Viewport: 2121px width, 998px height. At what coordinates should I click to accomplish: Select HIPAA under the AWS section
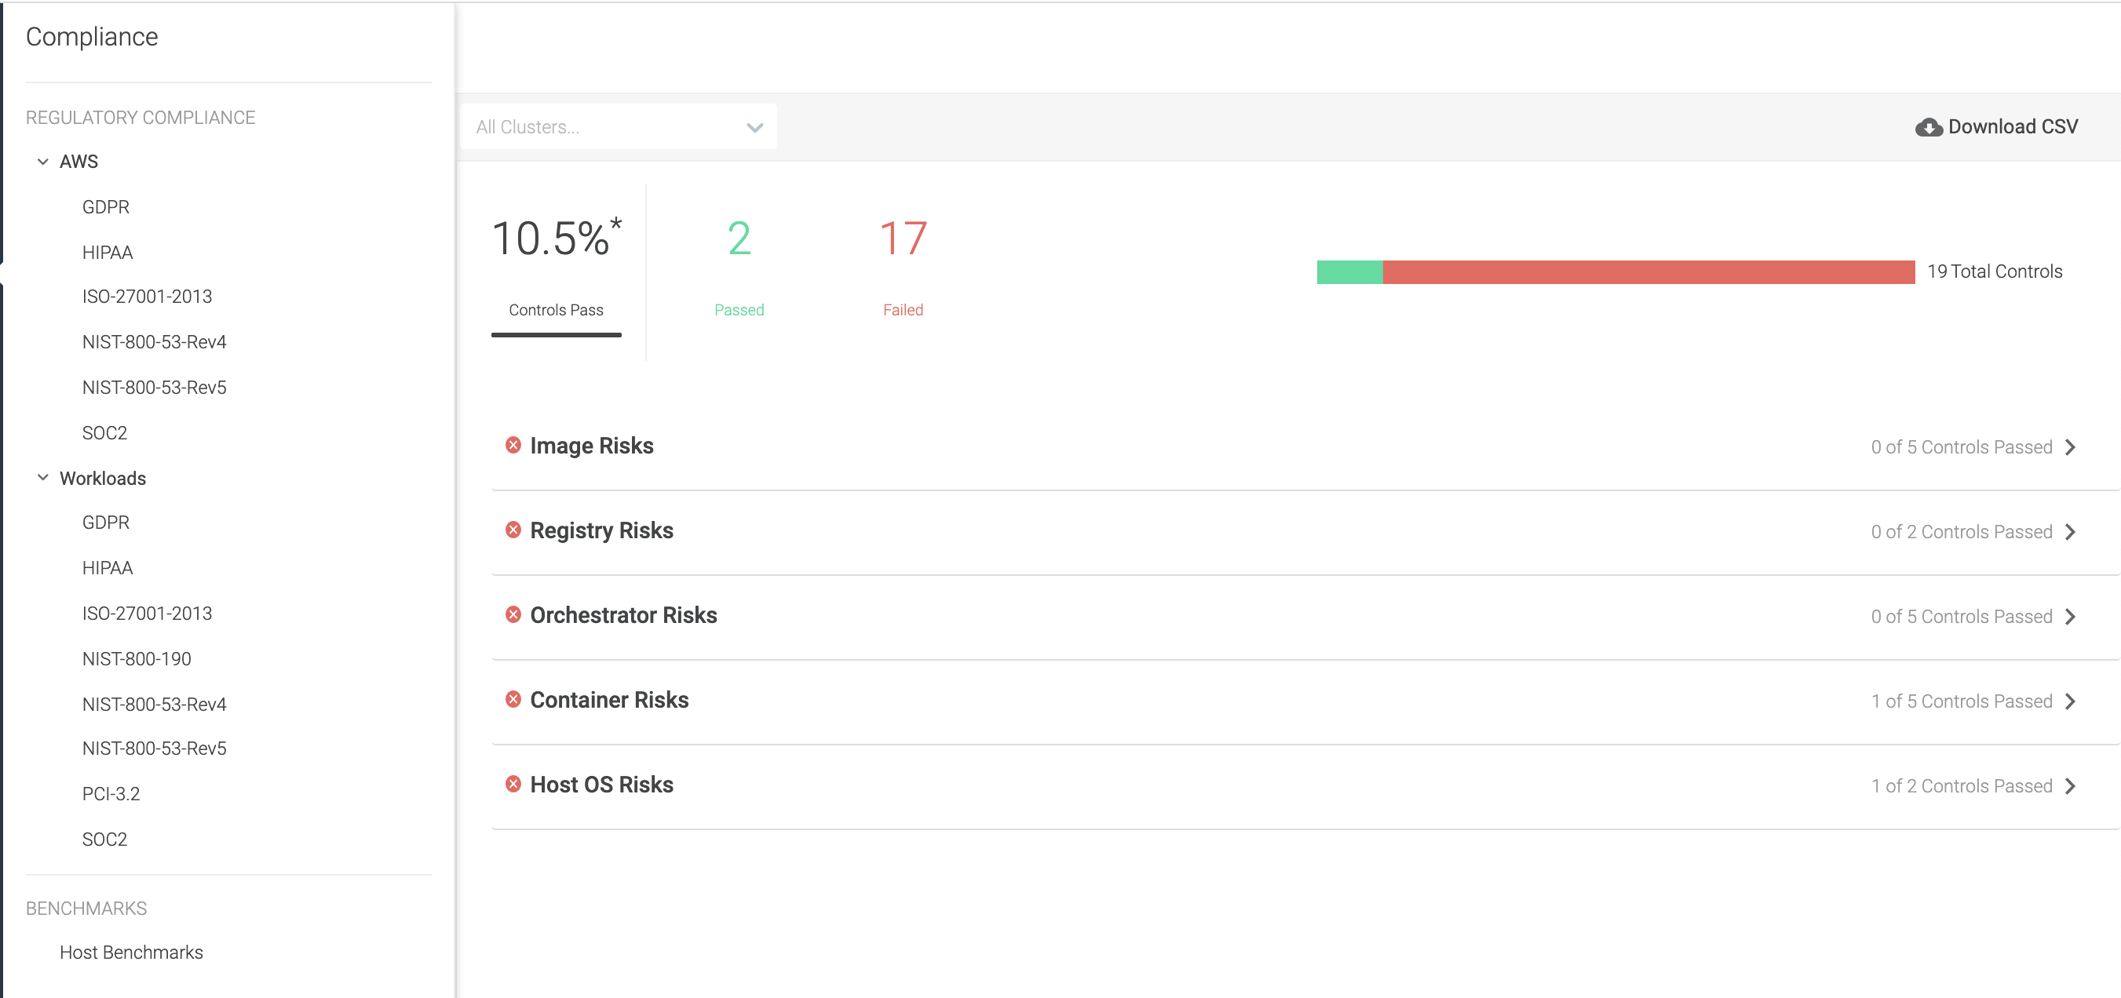pos(107,253)
